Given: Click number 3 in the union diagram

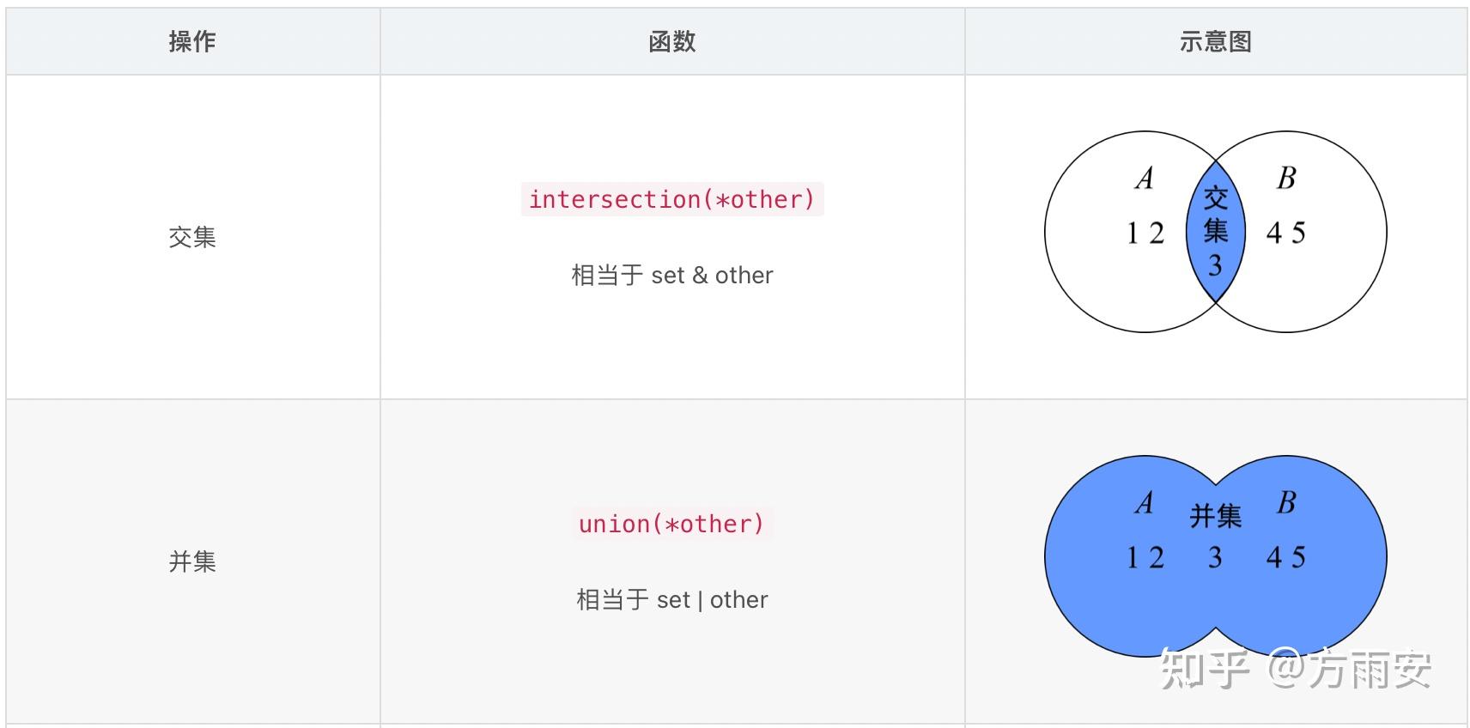Looking at the screenshot, I should [x=1215, y=558].
